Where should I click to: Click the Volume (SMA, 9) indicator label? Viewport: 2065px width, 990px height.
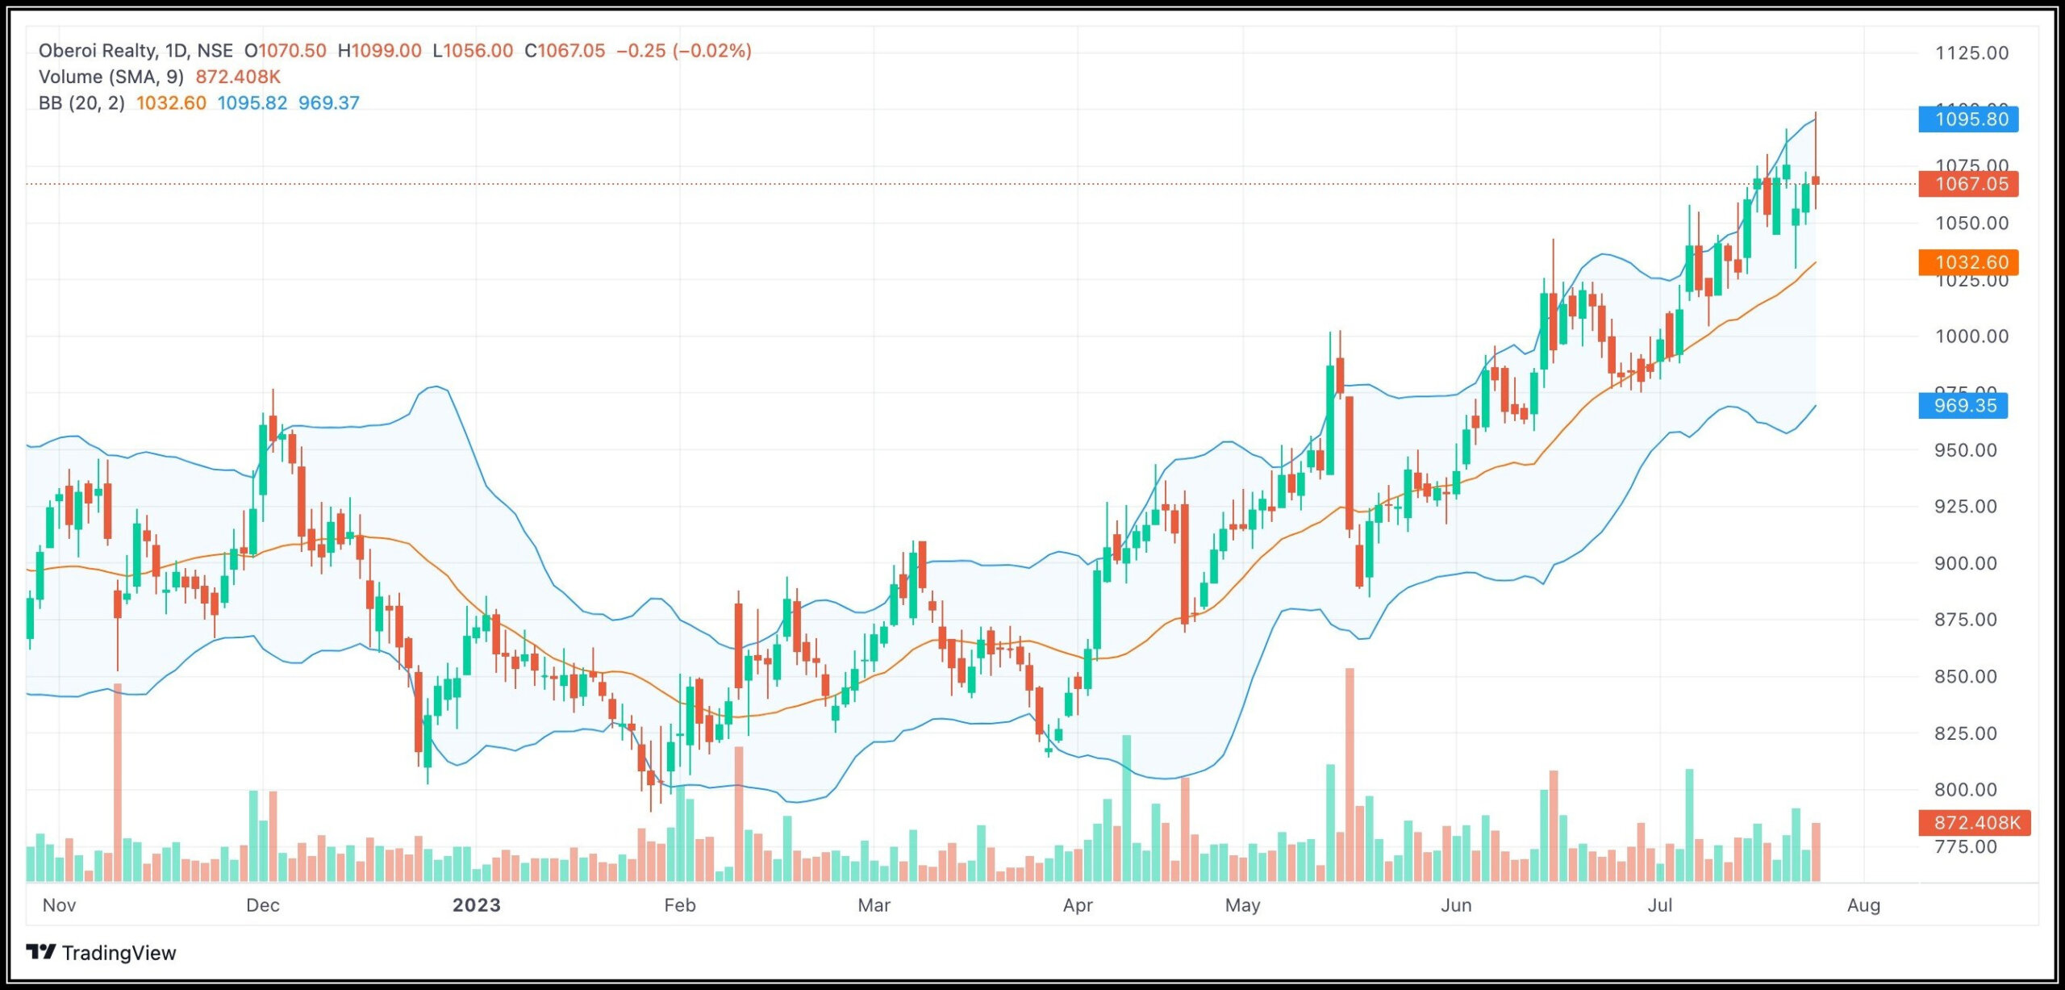coord(111,77)
